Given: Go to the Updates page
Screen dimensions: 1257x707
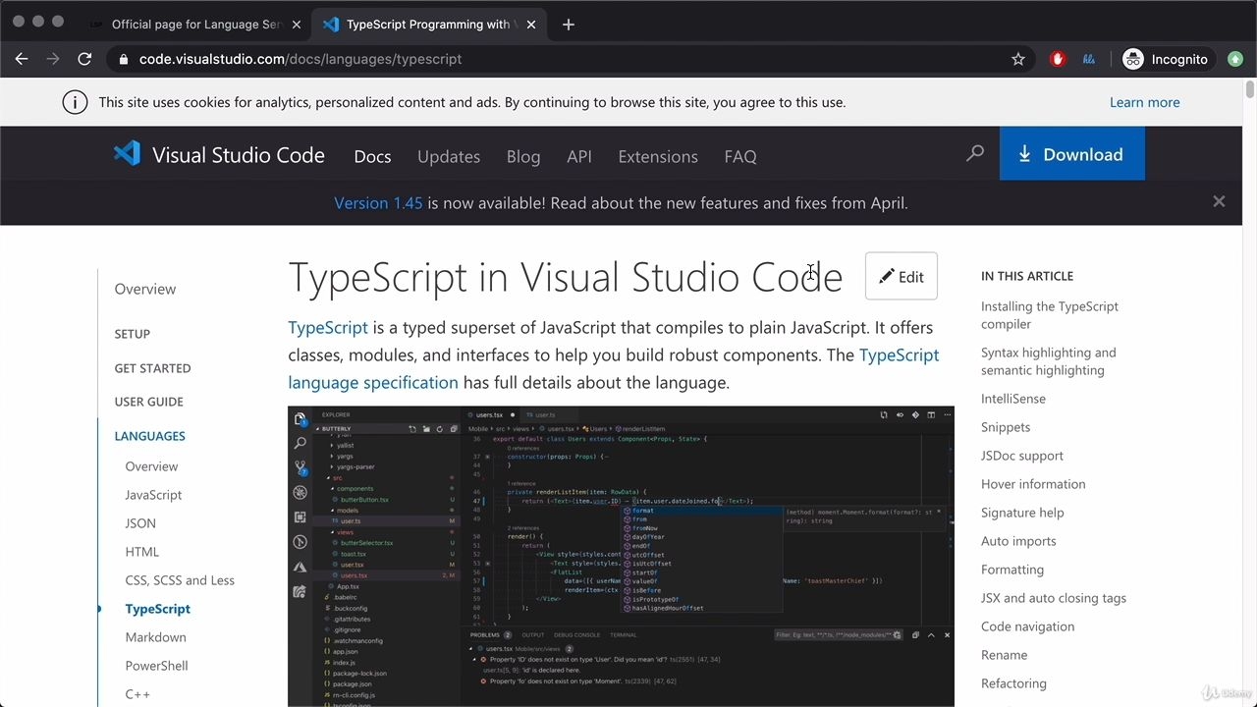Looking at the screenshot, I should 449,156.
